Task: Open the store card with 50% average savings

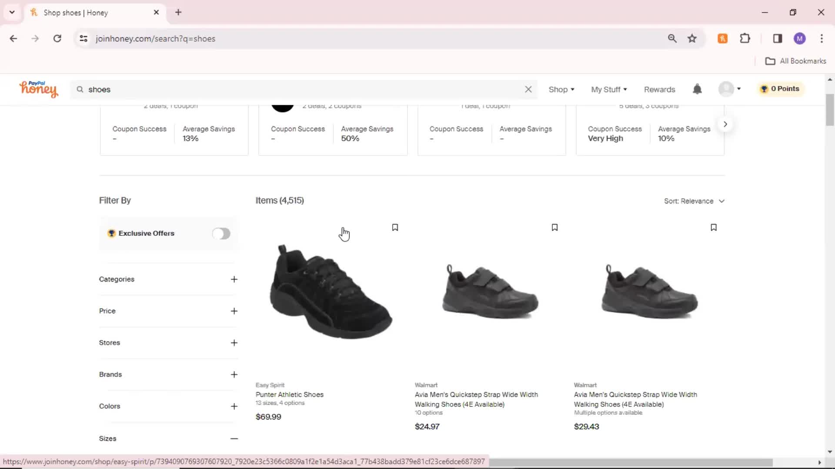Action: pyautogui.click(x=333, y=130)
